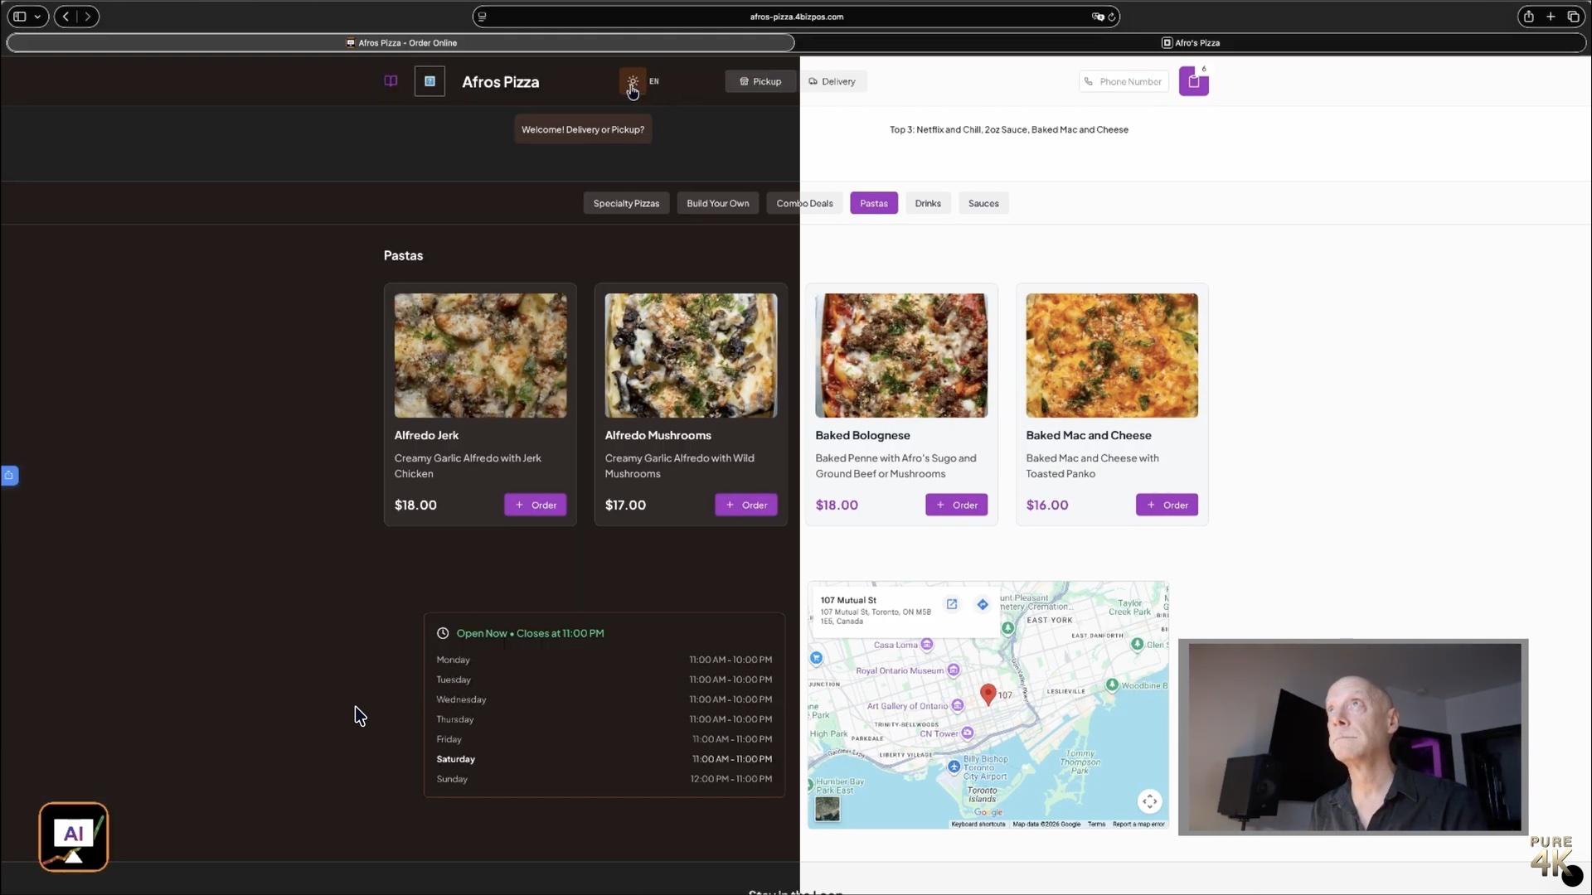Switch to the Afro's Pizza browser tab

coord(1191,43)
